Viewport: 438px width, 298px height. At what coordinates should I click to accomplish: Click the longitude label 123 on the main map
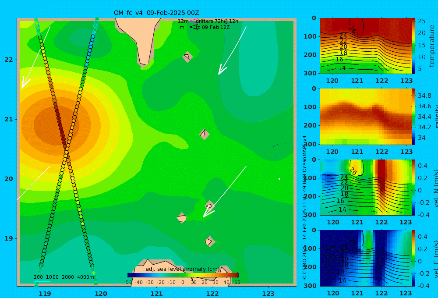coord(268,294)
